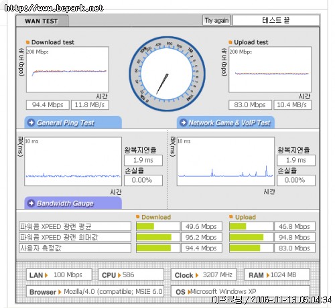
Task: Click orange bullet beside Bandwidth Upload heading
Action: (231, 217)
